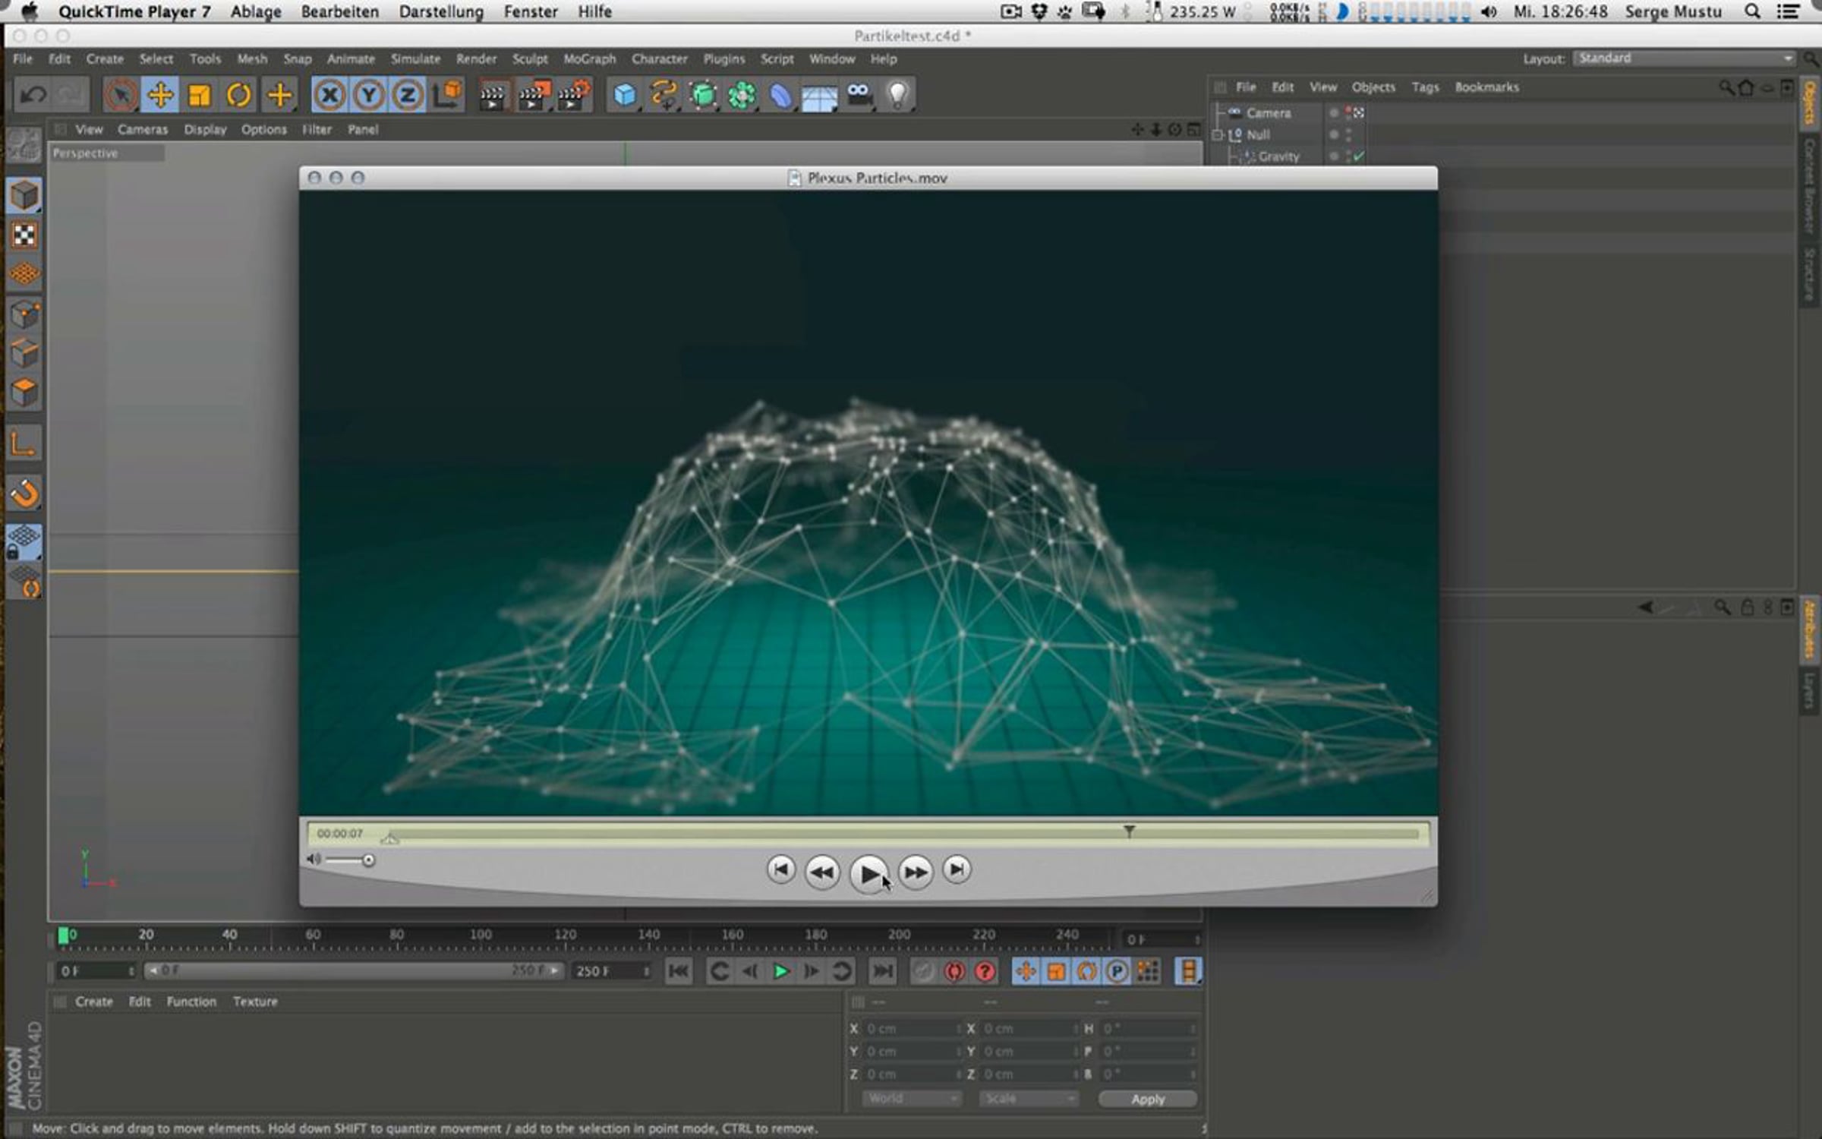
Task: Click the Apply button in coordinates
Action: tap(1147, 1099)
